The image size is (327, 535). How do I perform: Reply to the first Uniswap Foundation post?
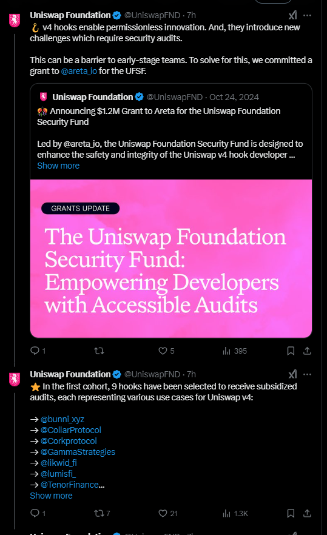38,351
